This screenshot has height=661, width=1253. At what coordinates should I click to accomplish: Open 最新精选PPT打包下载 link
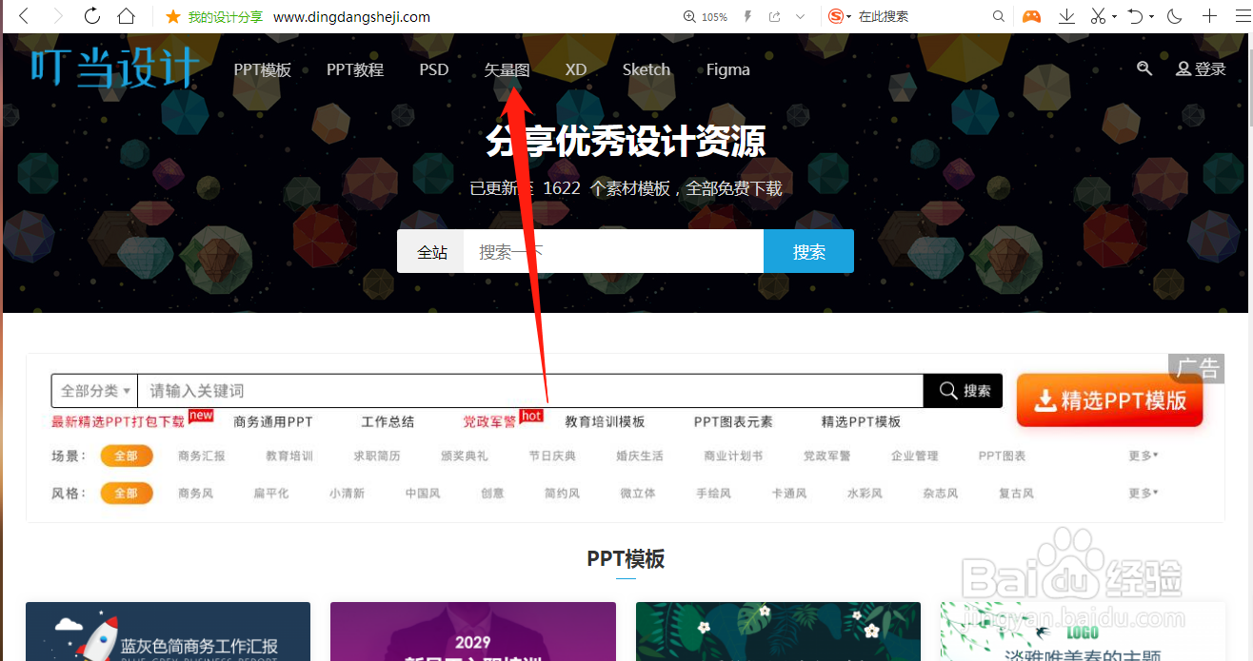coord(118,421)
